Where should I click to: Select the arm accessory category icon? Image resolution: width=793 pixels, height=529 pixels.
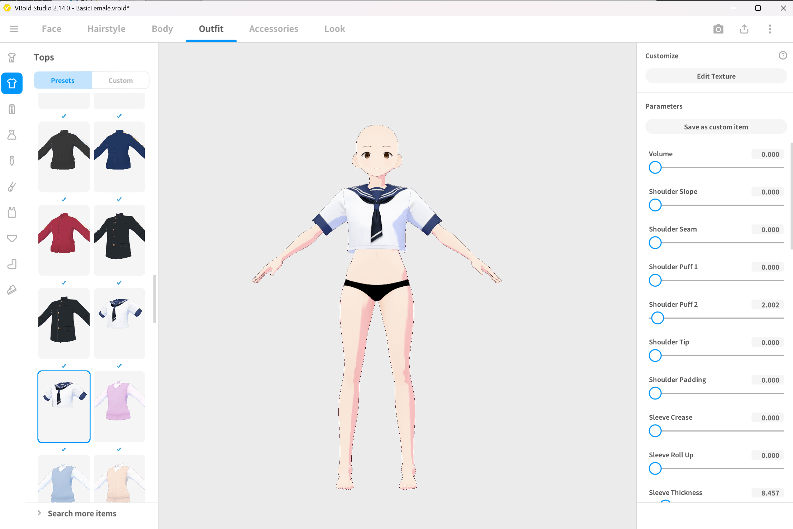click(12, 186)
